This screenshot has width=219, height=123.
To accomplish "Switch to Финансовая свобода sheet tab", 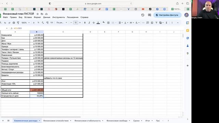I will click(x=117, y=121).
